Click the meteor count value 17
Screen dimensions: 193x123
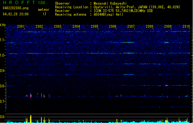pyautogui.click(x=44, y=14)
